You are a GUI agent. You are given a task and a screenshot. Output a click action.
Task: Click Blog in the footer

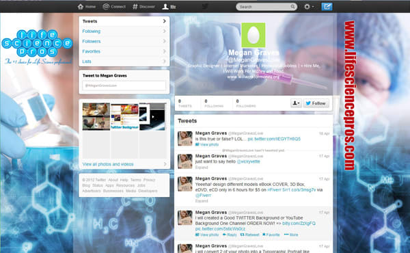(86, 185)
